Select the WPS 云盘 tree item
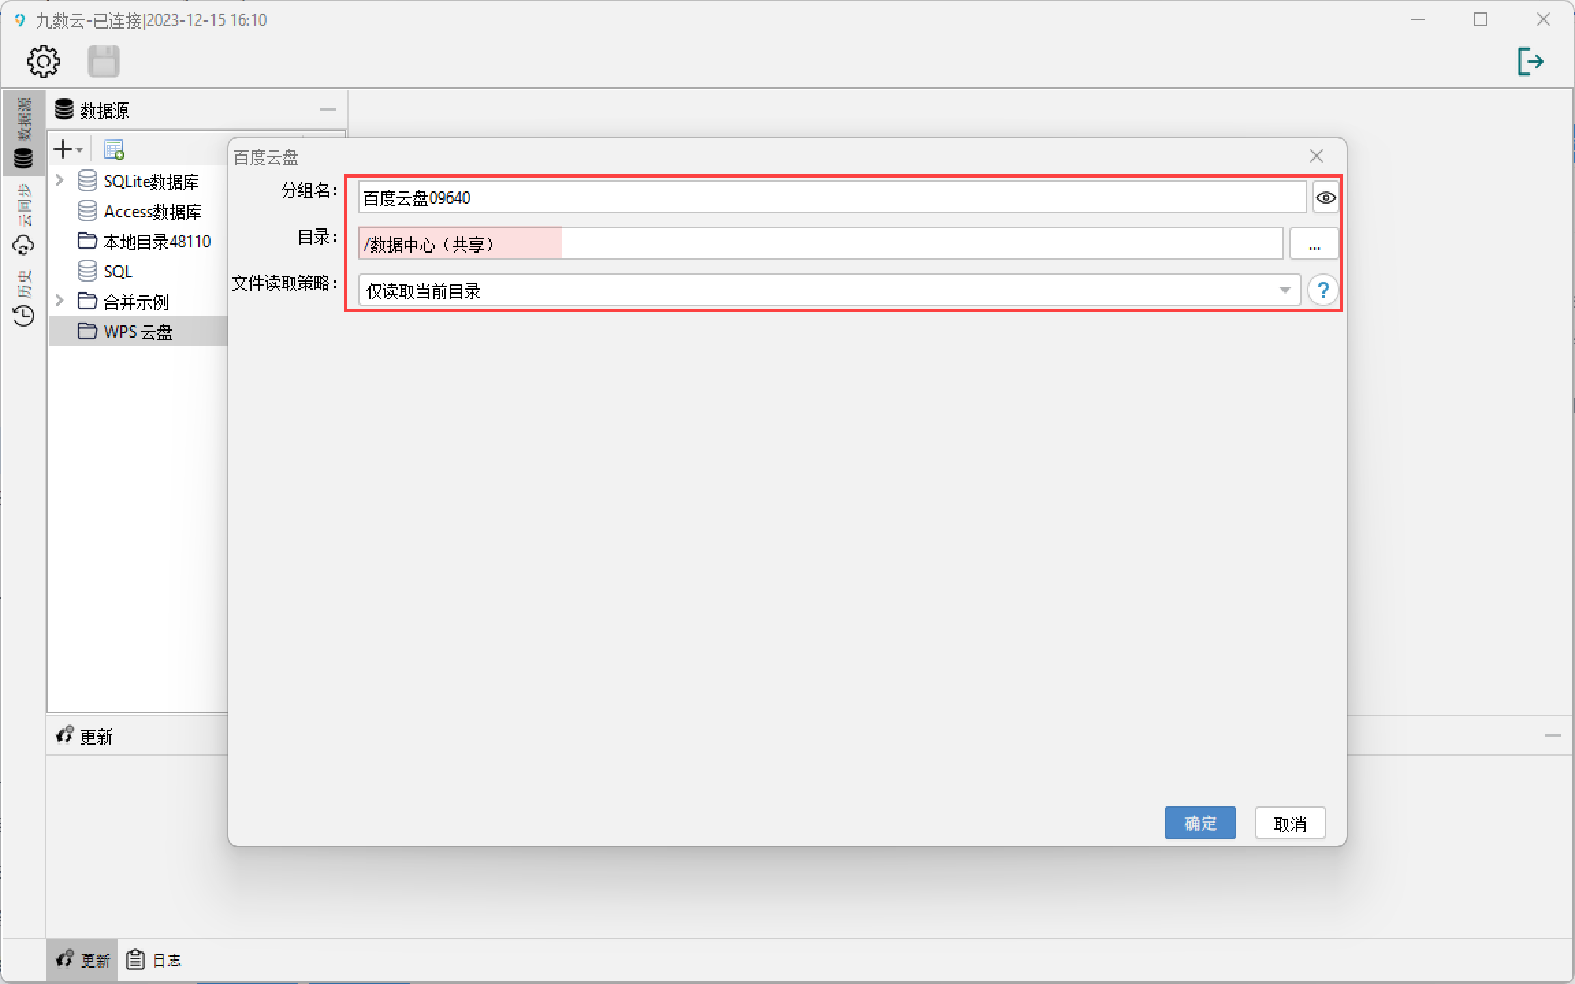1575x984 pixels. 138,331
